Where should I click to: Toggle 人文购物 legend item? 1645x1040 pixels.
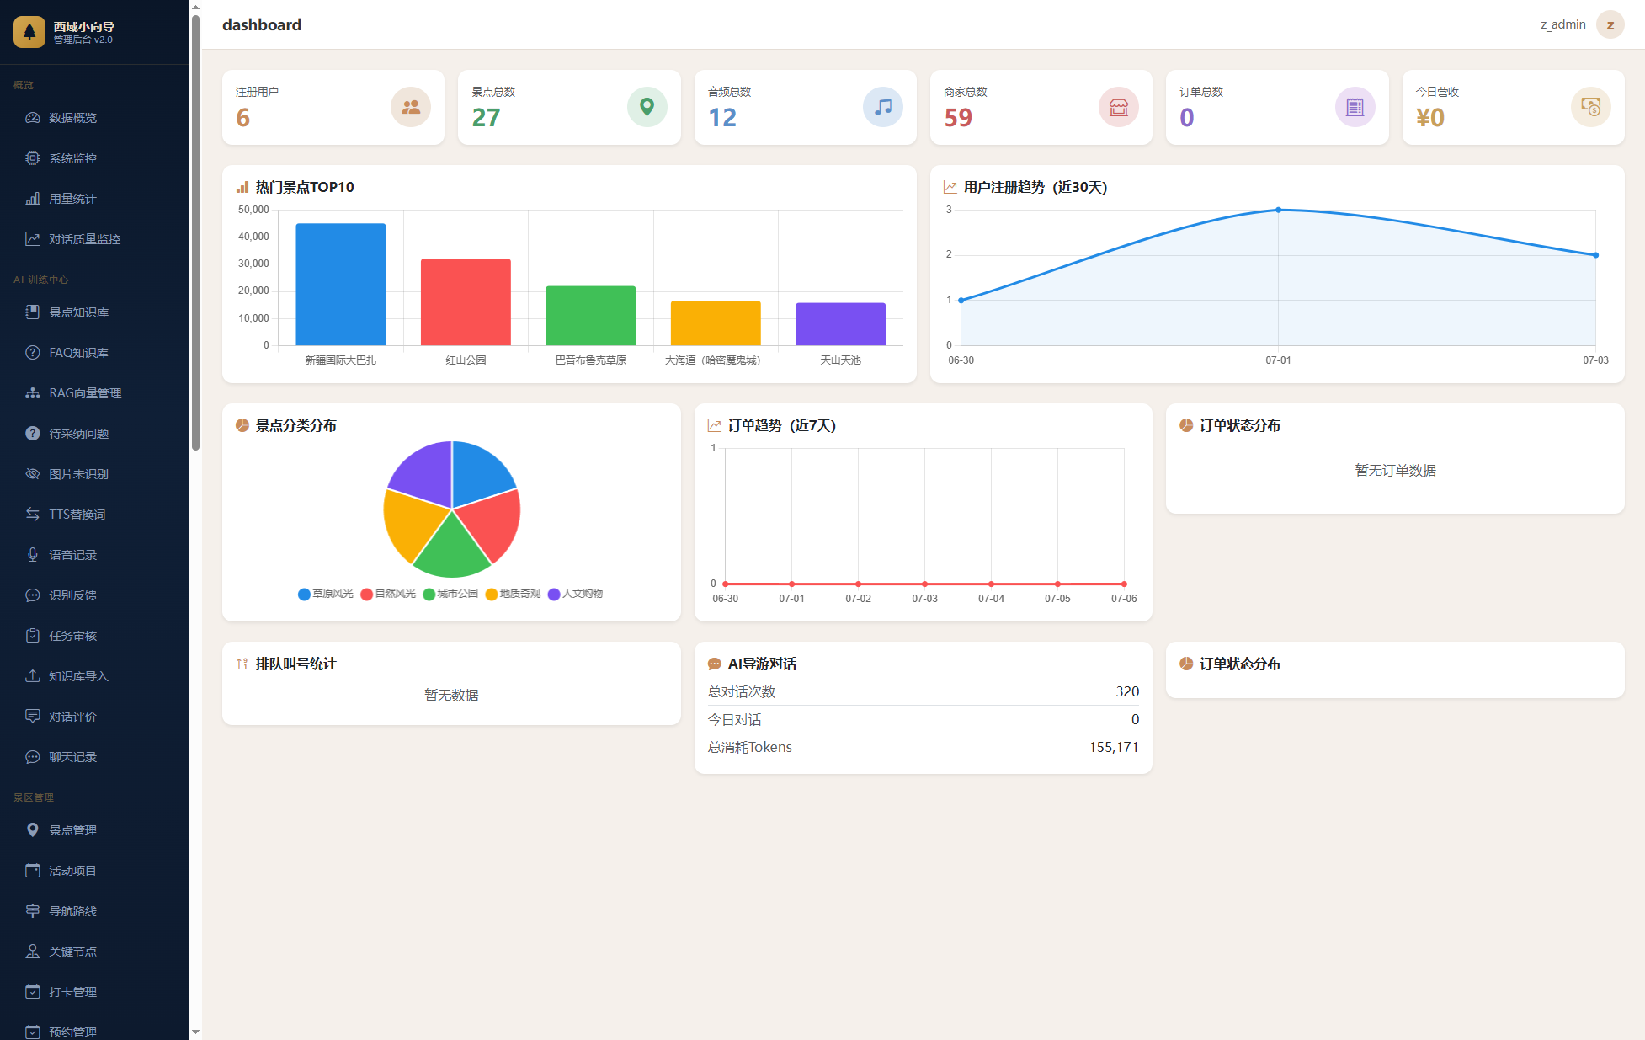pyautogui.click(x=576, y=594)
